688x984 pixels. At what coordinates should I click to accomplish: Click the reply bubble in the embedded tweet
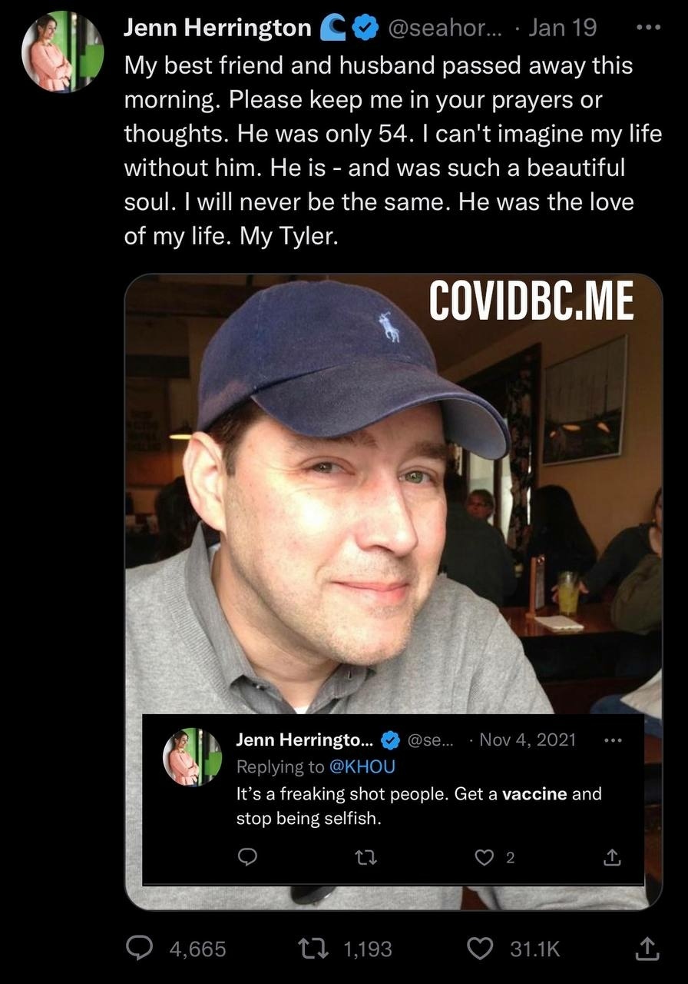click(246, 857)
